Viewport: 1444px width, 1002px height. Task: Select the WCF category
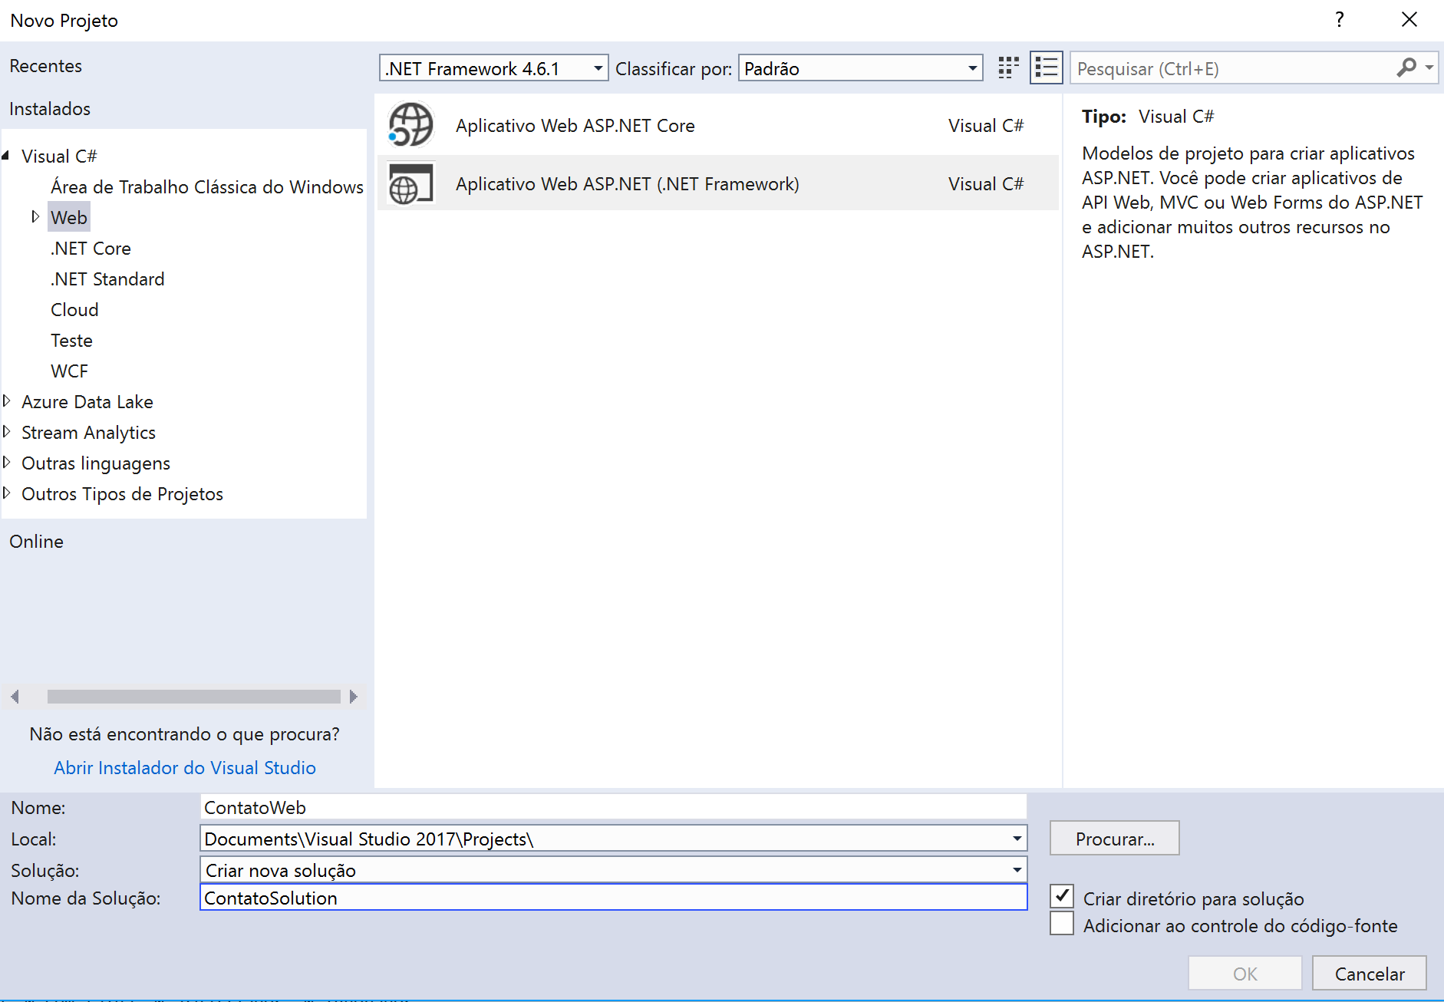pyautogui.click(x=69, y=371)
